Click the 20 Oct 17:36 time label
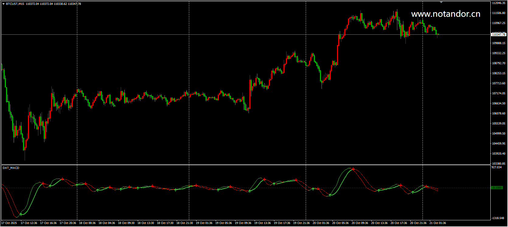The height and width of the screenshot is (227, 508). click(399, 223)
